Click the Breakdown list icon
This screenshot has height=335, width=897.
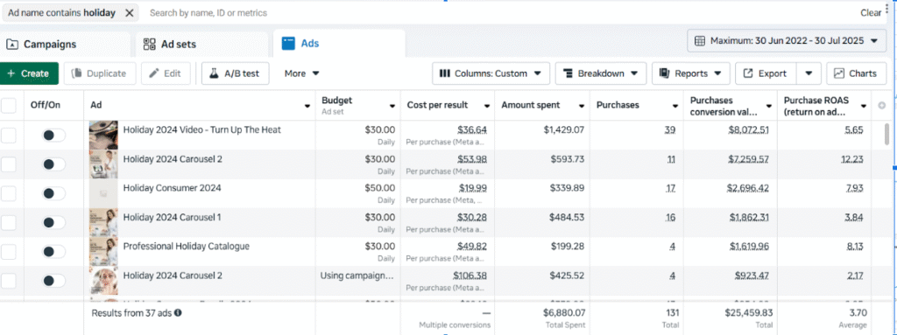click(568, 73)
